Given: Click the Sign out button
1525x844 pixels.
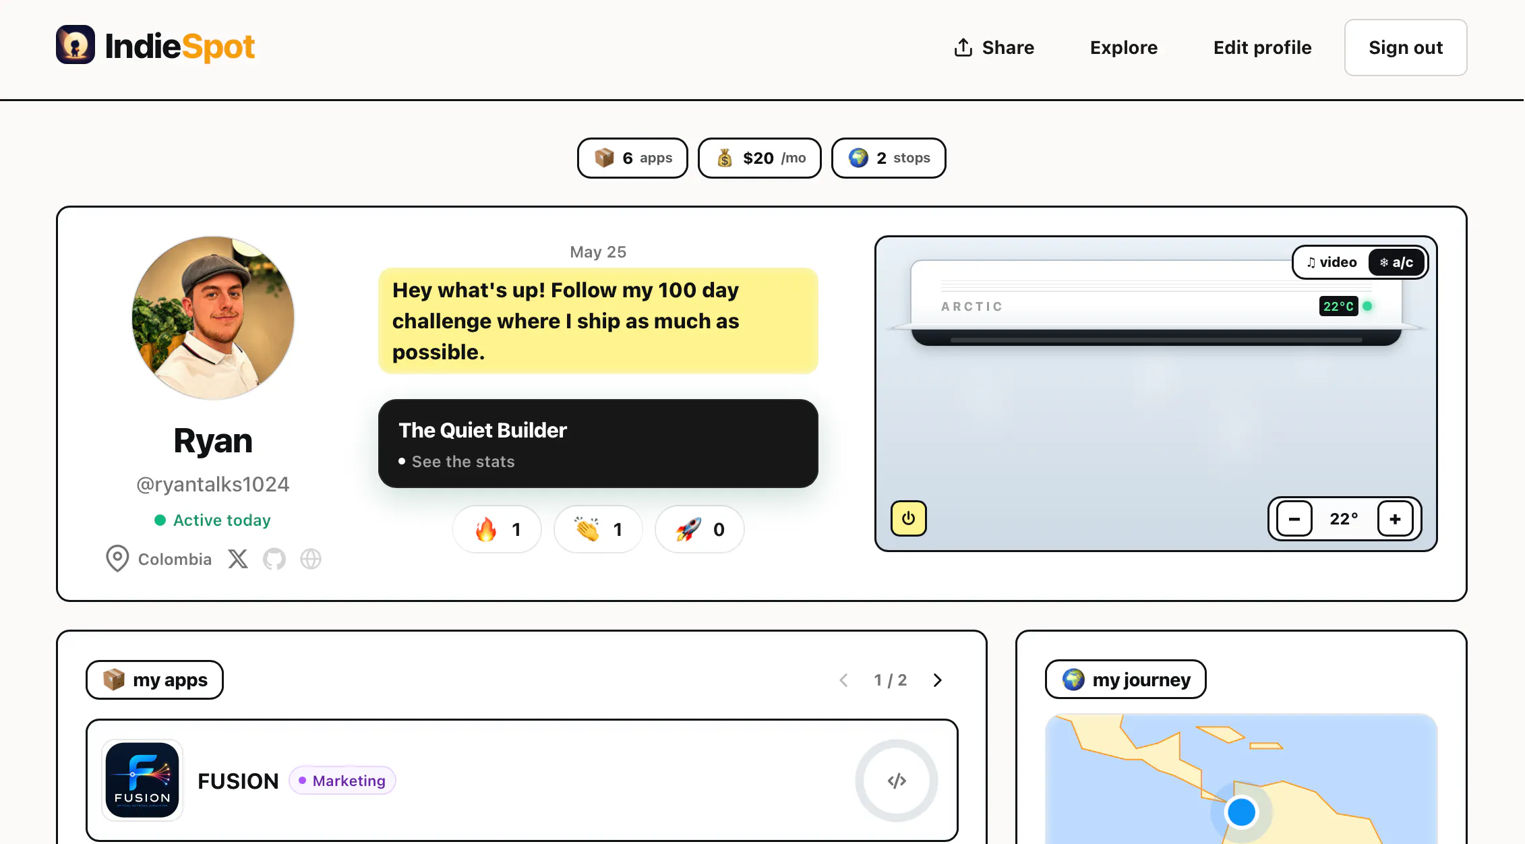Looking at the screenshot, I should [1406, 47].
